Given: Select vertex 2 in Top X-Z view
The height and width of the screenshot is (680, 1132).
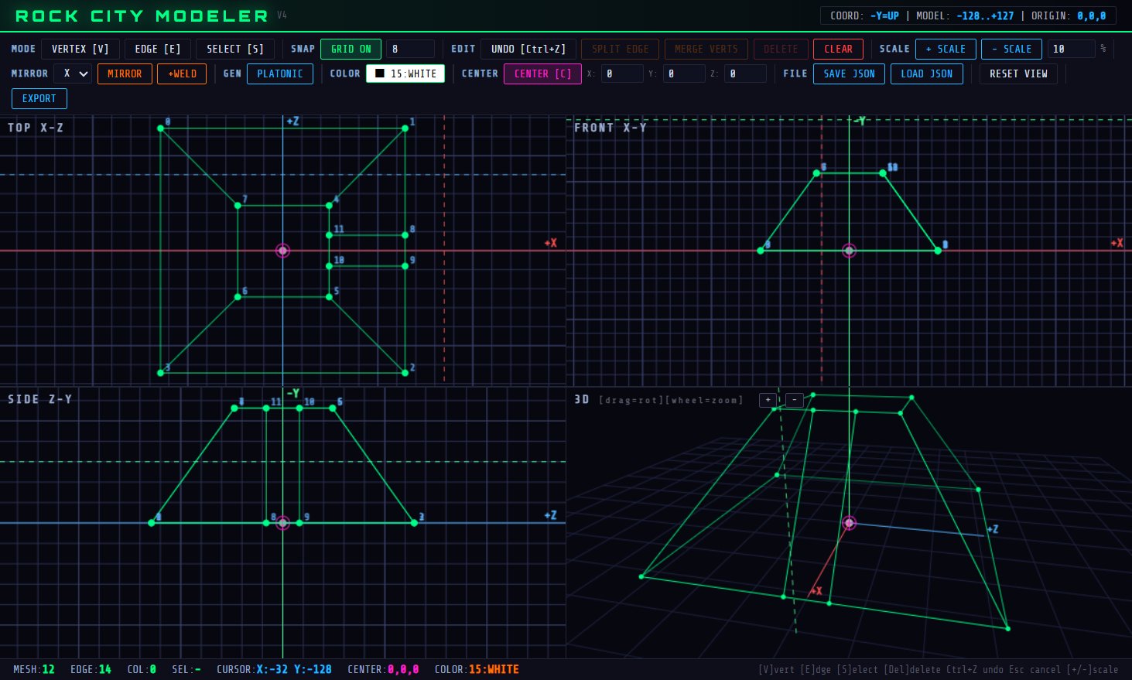Looking at the screenshot, I should (405, 373).
